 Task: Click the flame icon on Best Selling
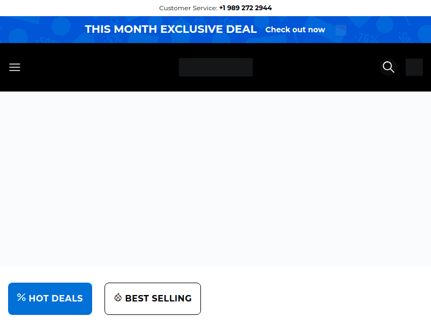click(118, 297)
